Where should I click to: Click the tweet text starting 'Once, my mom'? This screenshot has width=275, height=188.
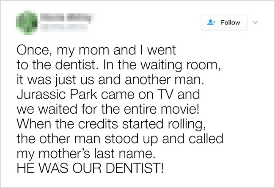point(120,109)
